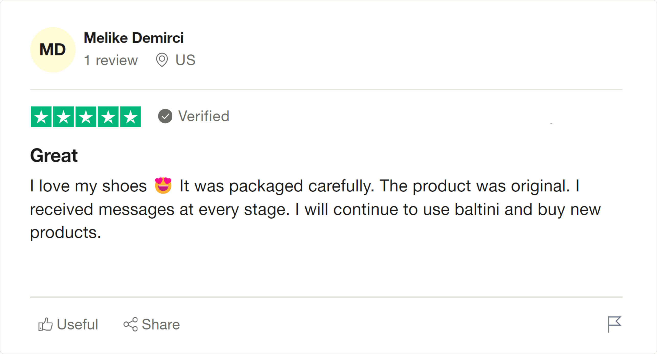Click the fifth green rating star
Viewport: 657px width, 354px height.
[130, 117]
